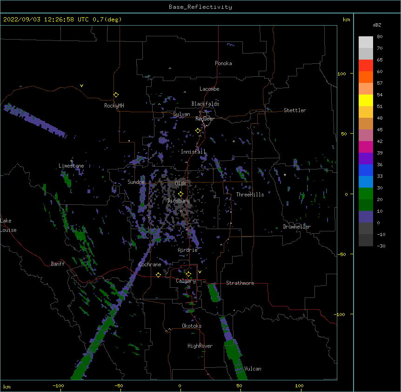Viewport: 401px width, 392px height.
Task: Click the HighRiver town label
Action: [x=200, y=346]
